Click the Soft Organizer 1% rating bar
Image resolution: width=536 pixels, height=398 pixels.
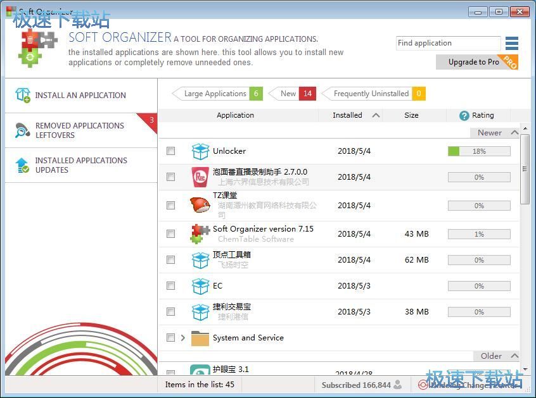click(x=479, y=234)
